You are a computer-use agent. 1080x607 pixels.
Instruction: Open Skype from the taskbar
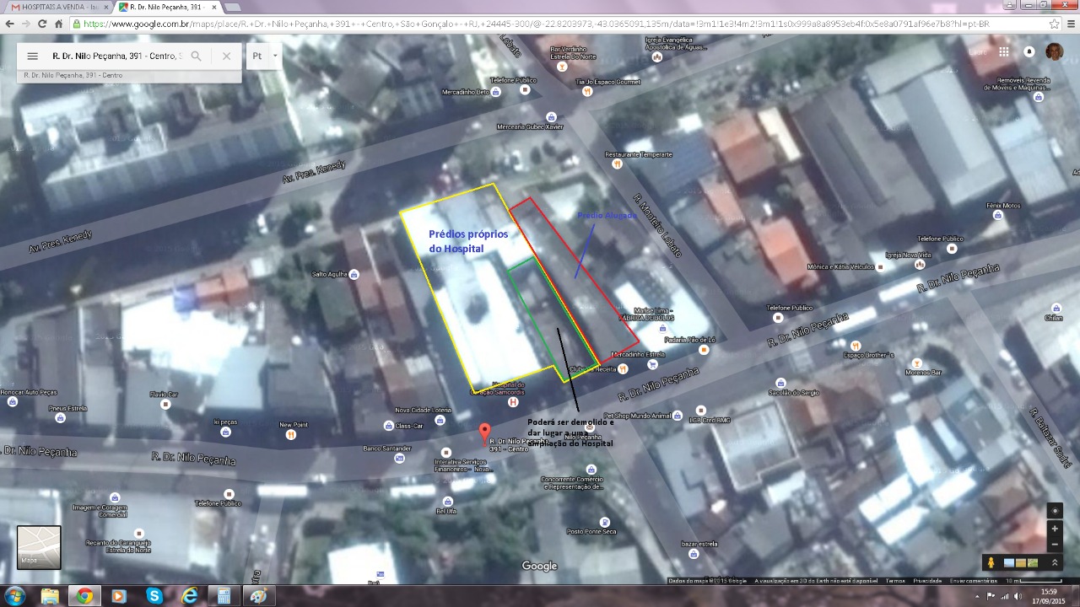[x=153, y=596]
